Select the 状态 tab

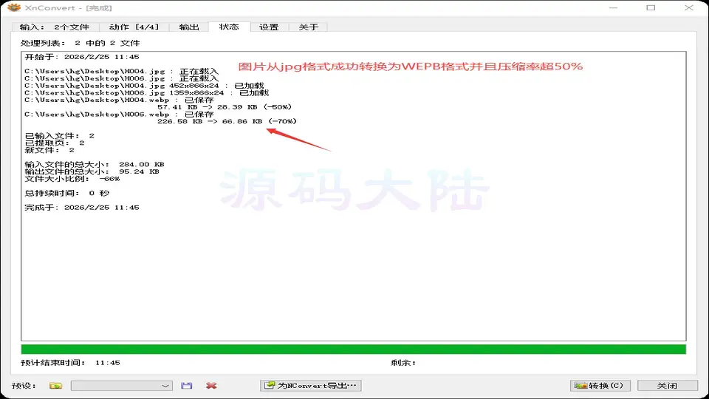[229, 27]
